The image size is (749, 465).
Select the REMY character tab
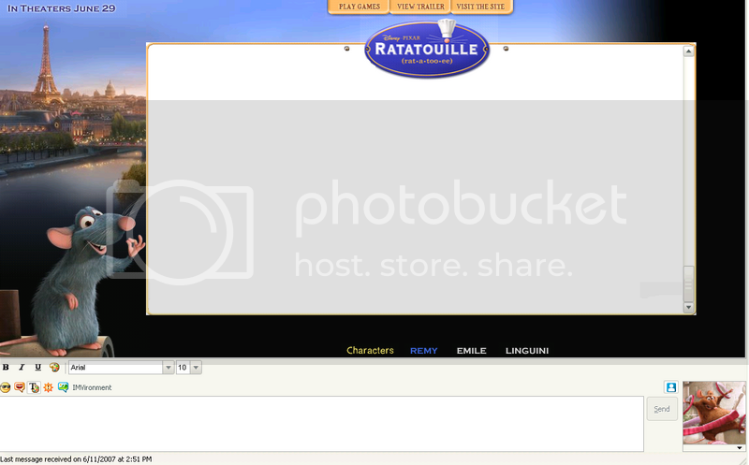coord(423,351)
